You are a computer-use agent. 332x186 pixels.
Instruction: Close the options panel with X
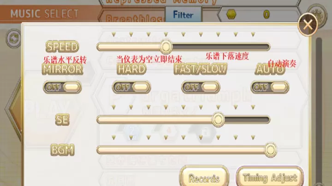point(308,25)
